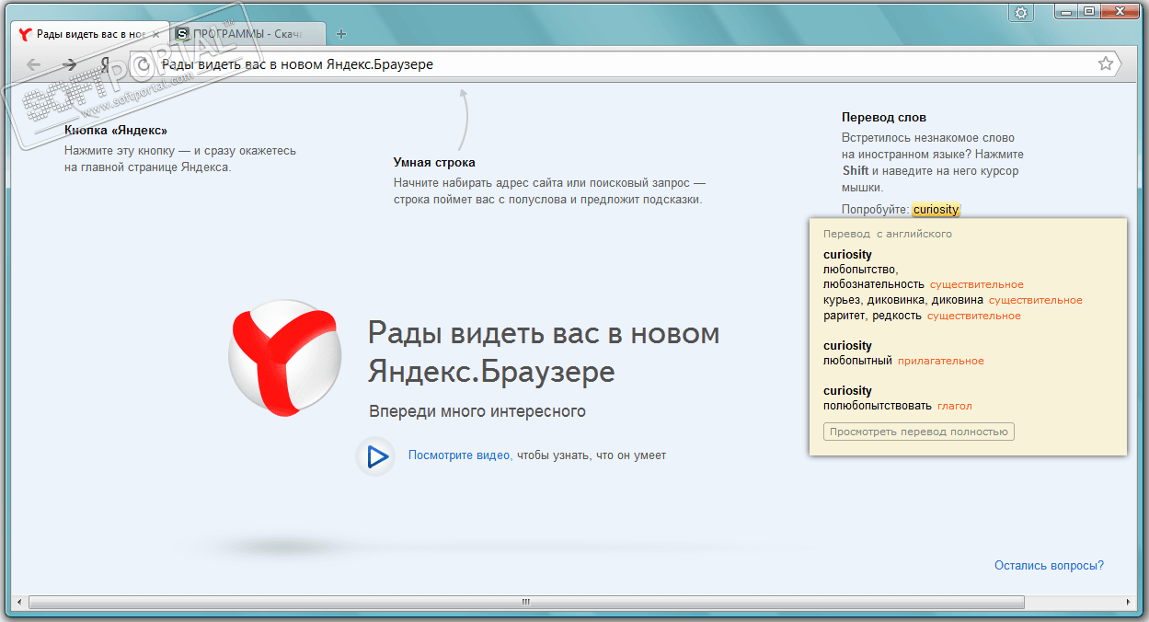Click the 'Умная строка' heading
This screenshot has height=622, width=1149.
434,163
